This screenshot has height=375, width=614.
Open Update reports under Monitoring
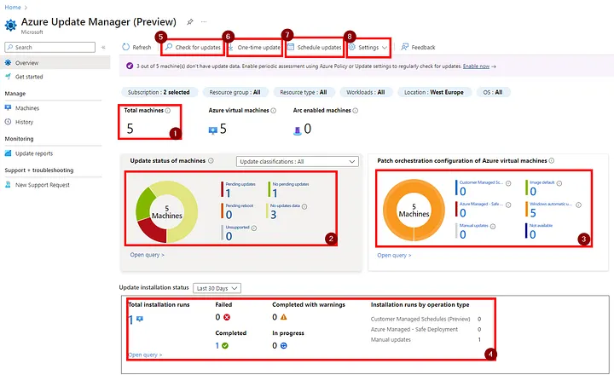click(33, 153)
